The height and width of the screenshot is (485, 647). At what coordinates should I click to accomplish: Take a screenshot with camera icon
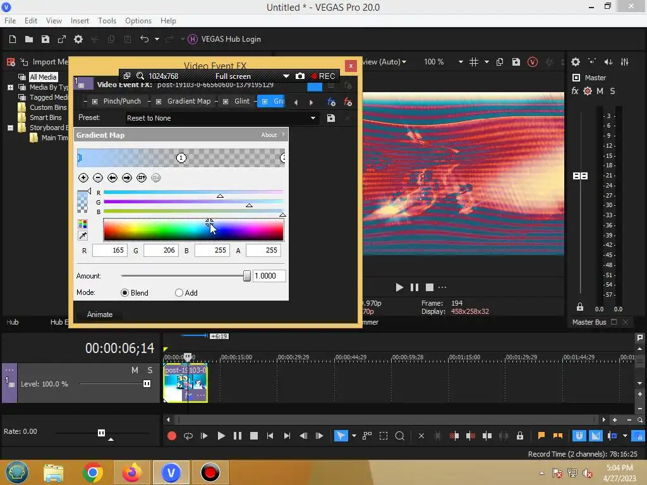coord(300,76)
